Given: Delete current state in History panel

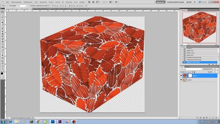Looking at the screenshot, I should 216,64.
